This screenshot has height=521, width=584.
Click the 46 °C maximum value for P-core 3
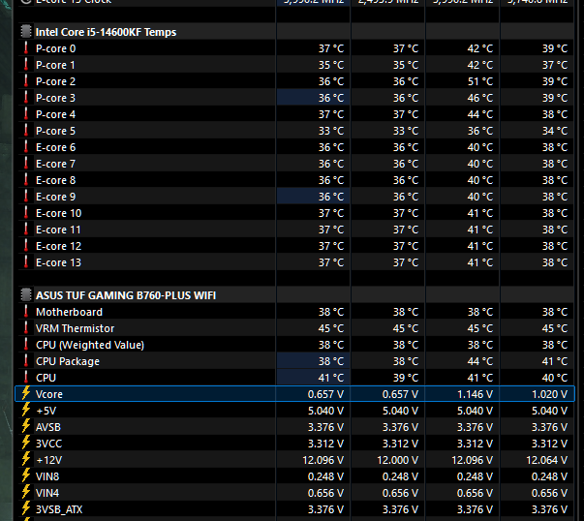pos(480,98)
